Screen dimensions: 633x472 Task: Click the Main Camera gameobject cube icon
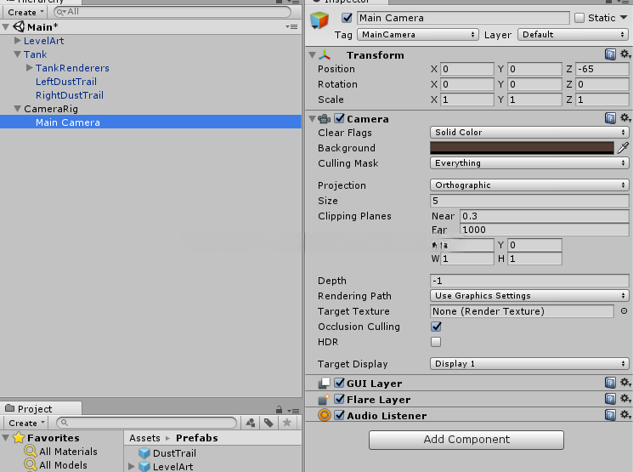coord(319,20)
